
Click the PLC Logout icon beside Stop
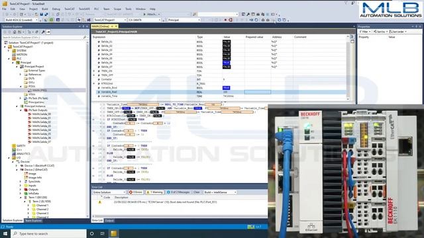pyautogui.click(x=231, y=20)
